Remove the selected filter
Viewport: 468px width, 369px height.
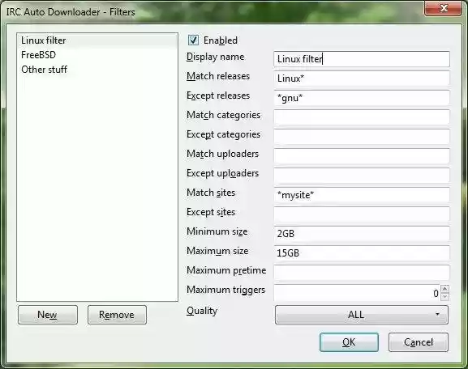(117, 315)
